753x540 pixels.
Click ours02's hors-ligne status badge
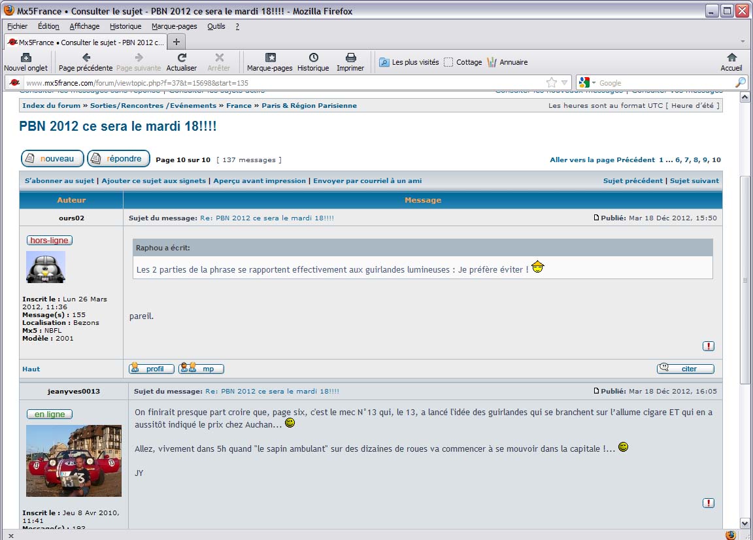pyautogui.click(x=50, y=240)
